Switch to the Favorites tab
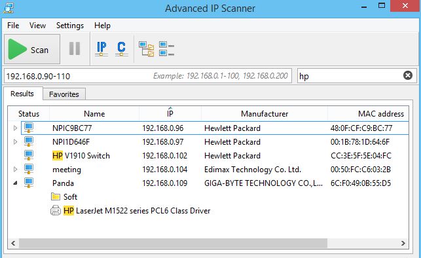Viewport: 421px width, 258px height. (x=64, y=94)
